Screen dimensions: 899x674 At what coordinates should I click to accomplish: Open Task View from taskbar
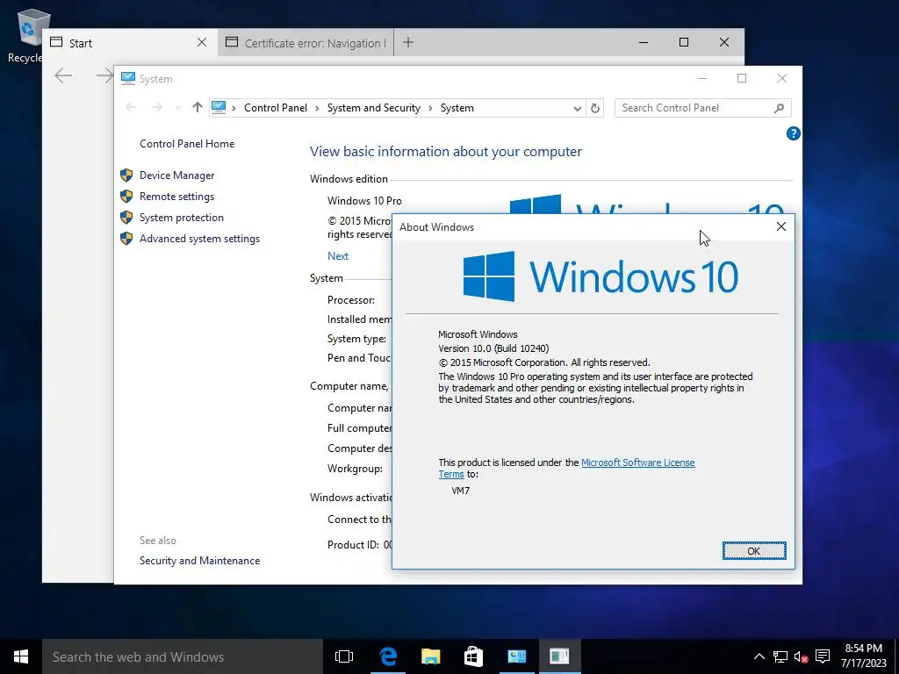pos(344,656)
